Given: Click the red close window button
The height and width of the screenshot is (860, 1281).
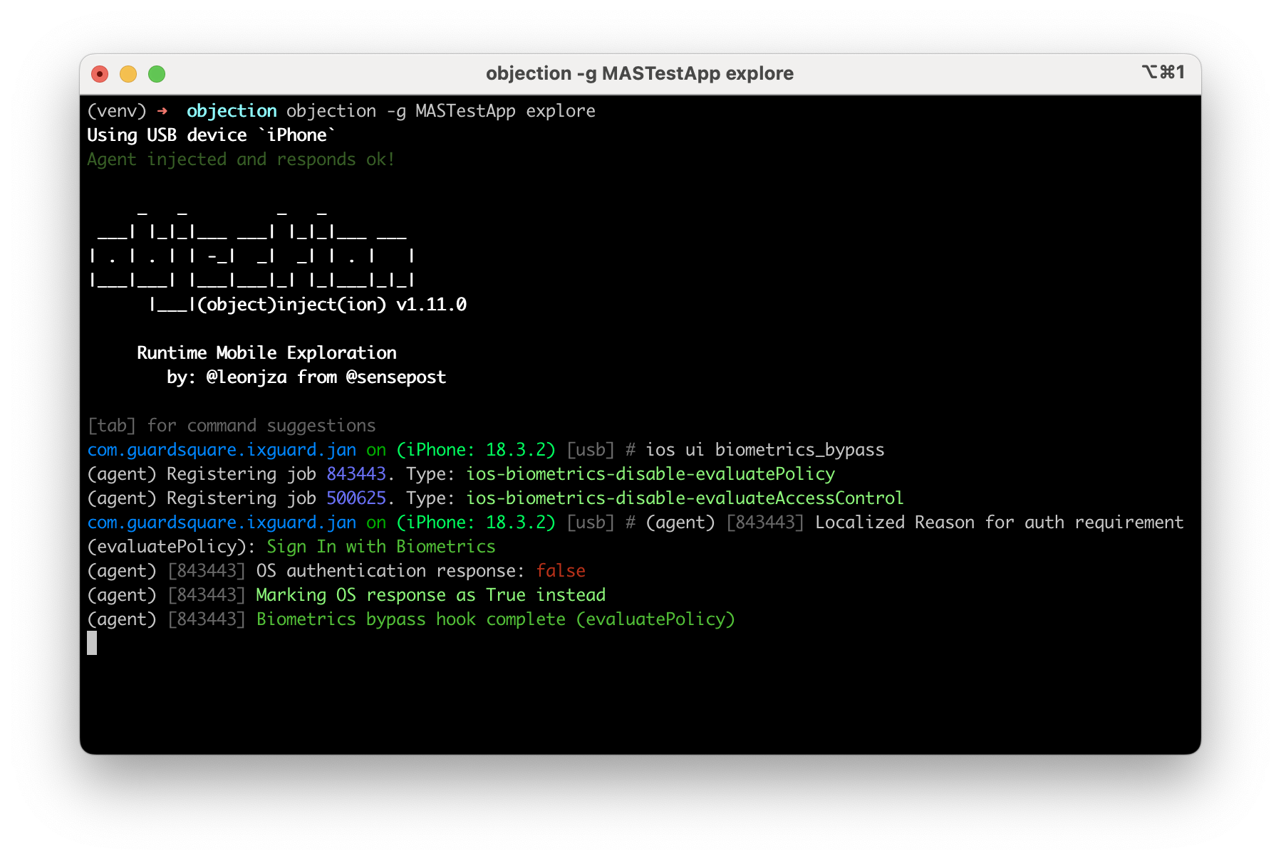Looking at the screenshot, I should pyautogui.click(x=100, y=74).
